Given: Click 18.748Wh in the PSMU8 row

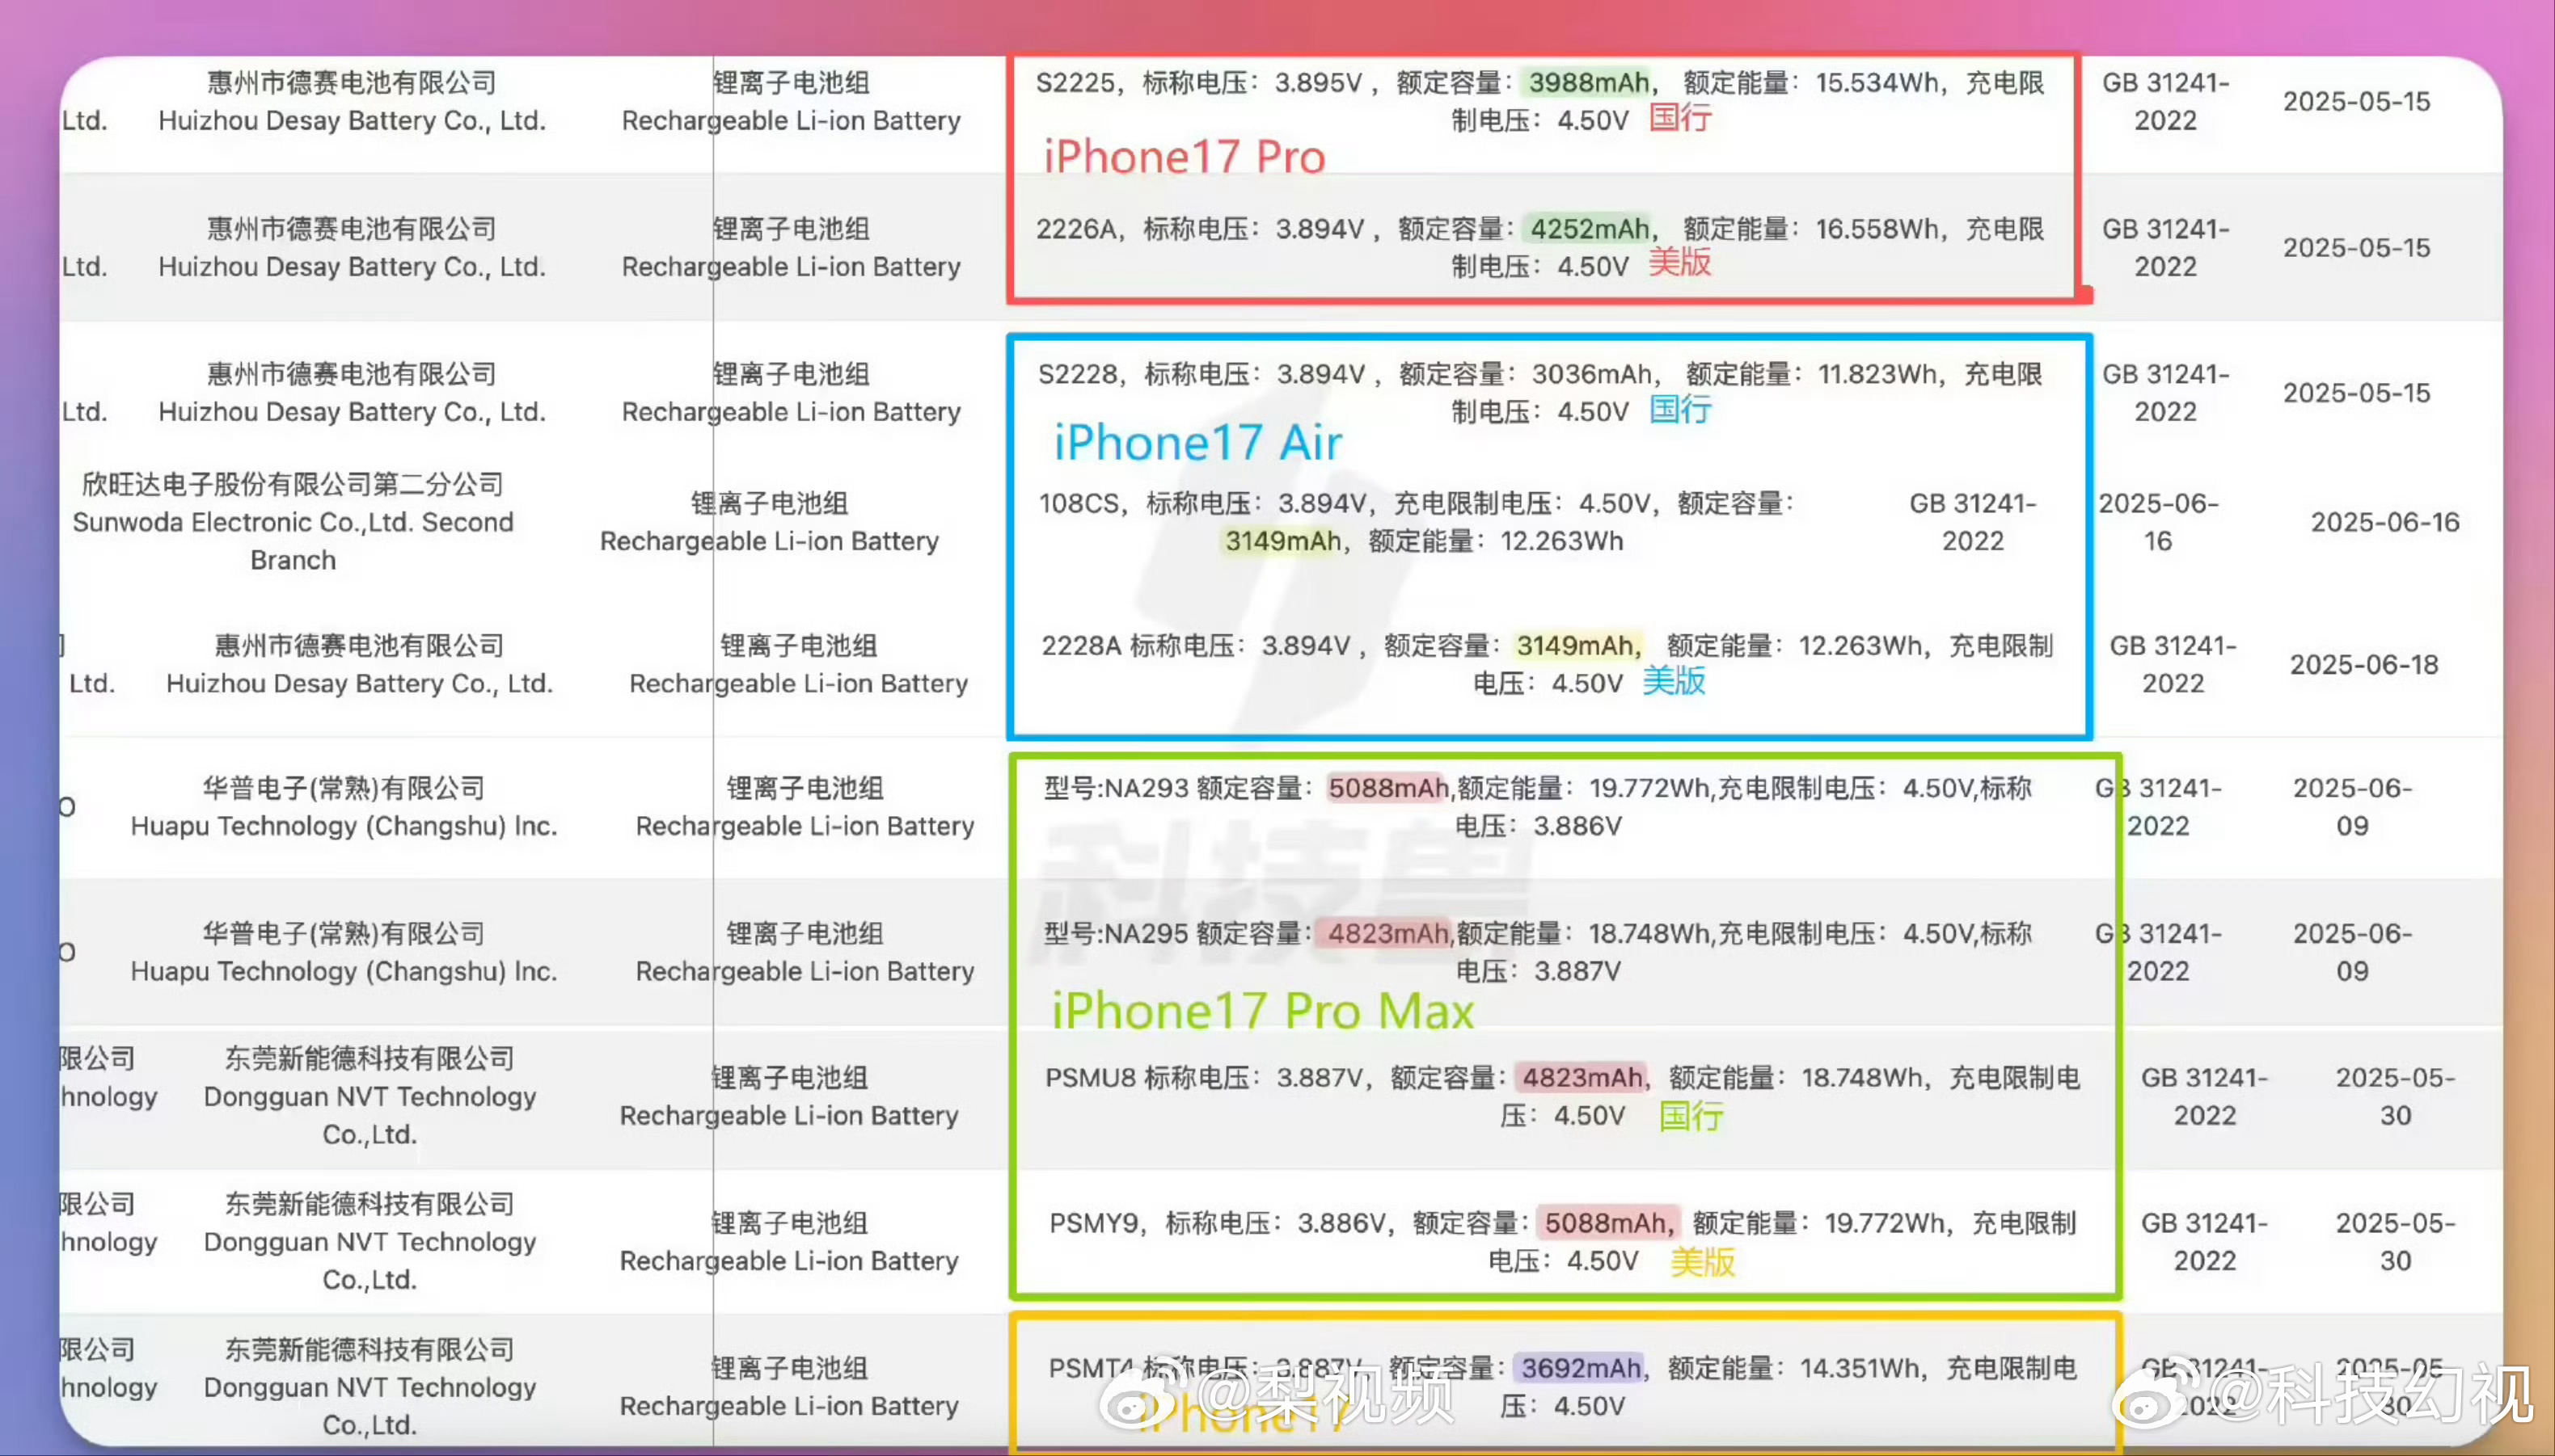Looking at the screenshot, I should pyautogui.click(x=1862, y=1077).
